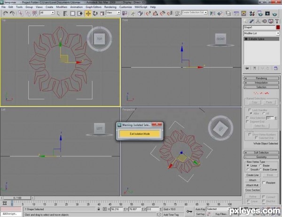The image size is (282, 217).
Task: Switch to the Display command panel
Action: pyautogui.click(x=271, y=21)
